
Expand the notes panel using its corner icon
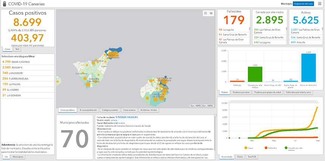pos(215,115)
